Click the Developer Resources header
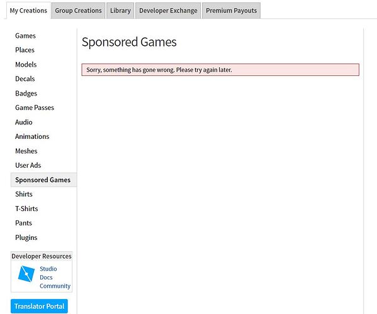The image size is (377, 314). (42, 256)
